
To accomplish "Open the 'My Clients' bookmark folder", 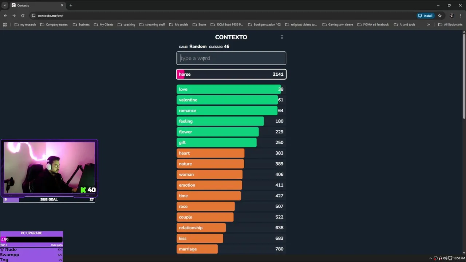I will (x=103, y=25).
